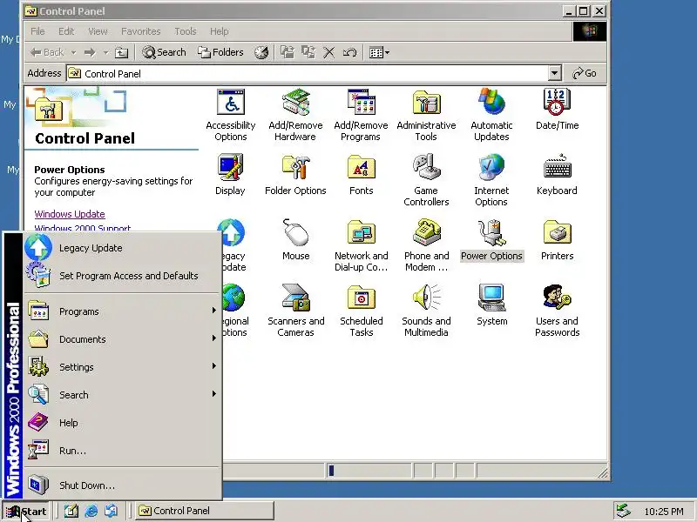Open the Tools menu
Image resolution: width=697 pixels, height=522 pixels.
185,31
